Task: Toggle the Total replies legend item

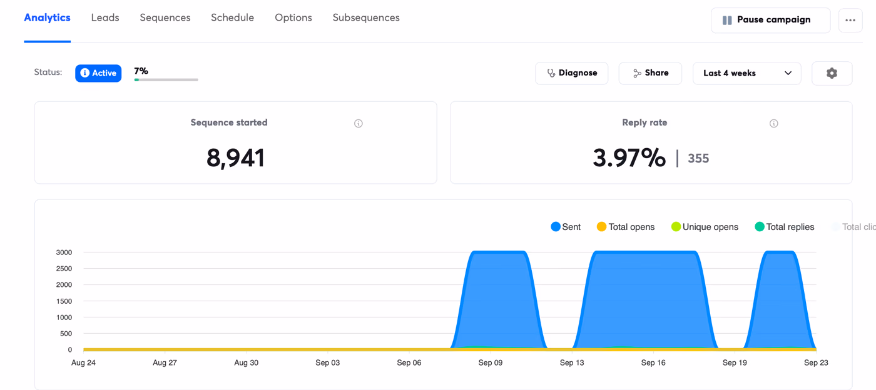Action: 785,227
